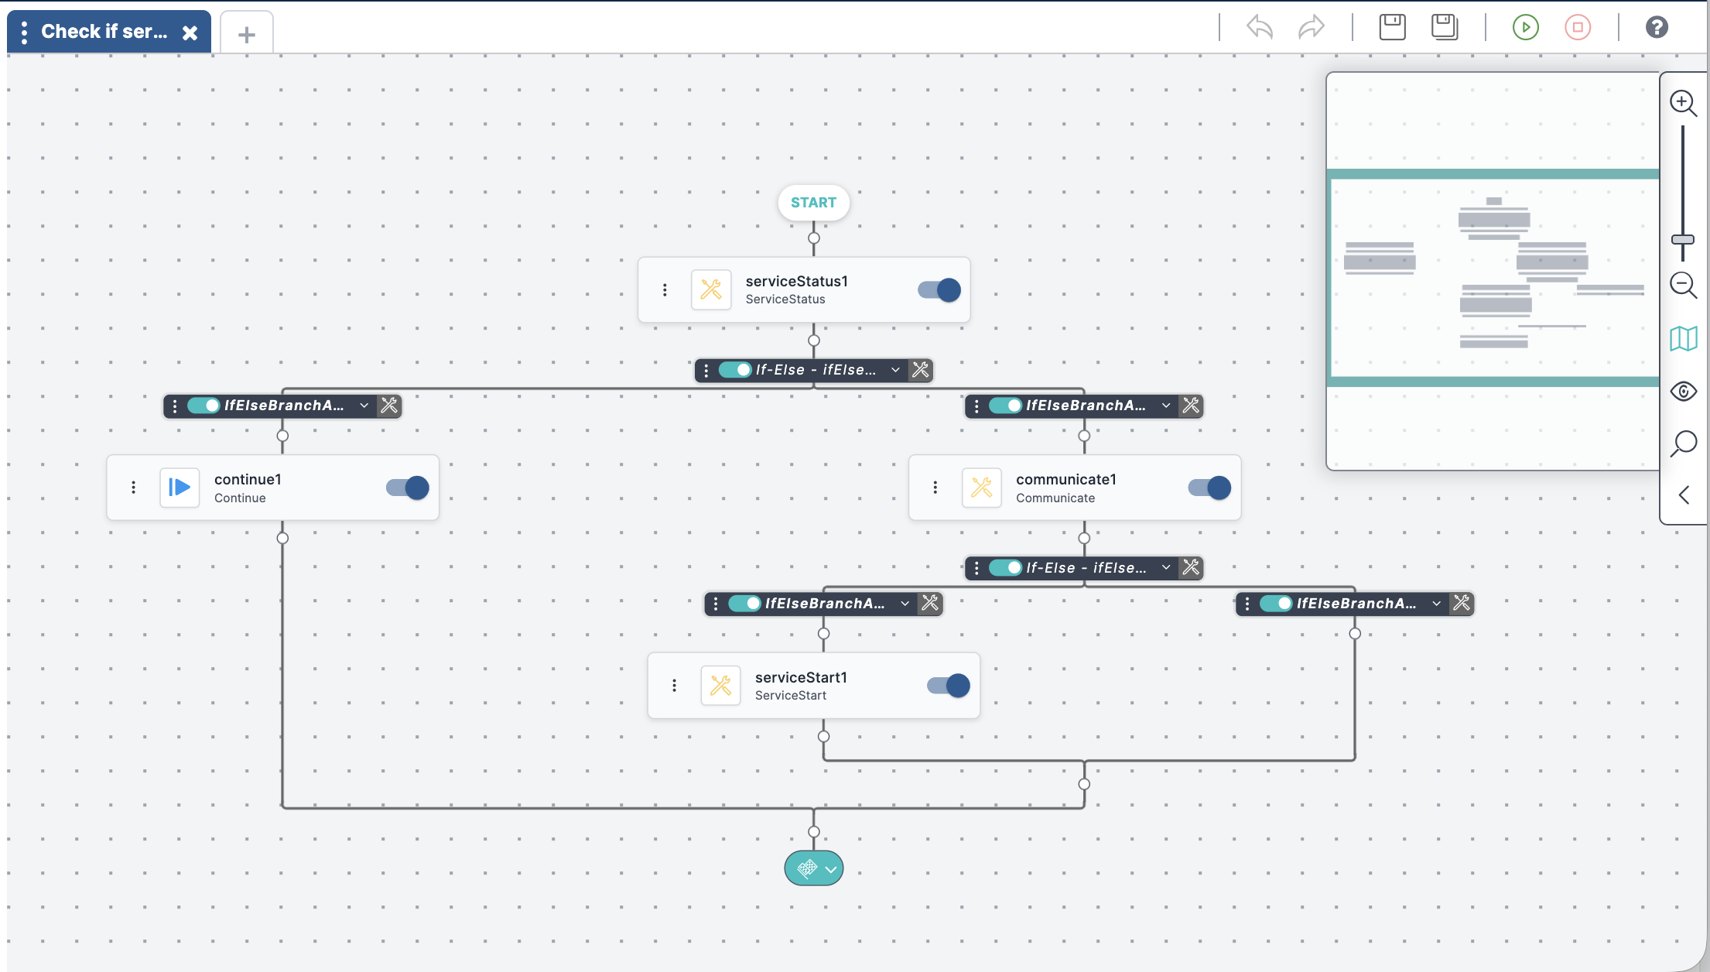Redo the last change
This screenshot has height=972, width=1710.
[x=1311, y=27]
